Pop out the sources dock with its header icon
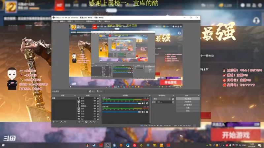Image resolution: width=264 pixels, height=148 pixels. (x=99, y=95)
